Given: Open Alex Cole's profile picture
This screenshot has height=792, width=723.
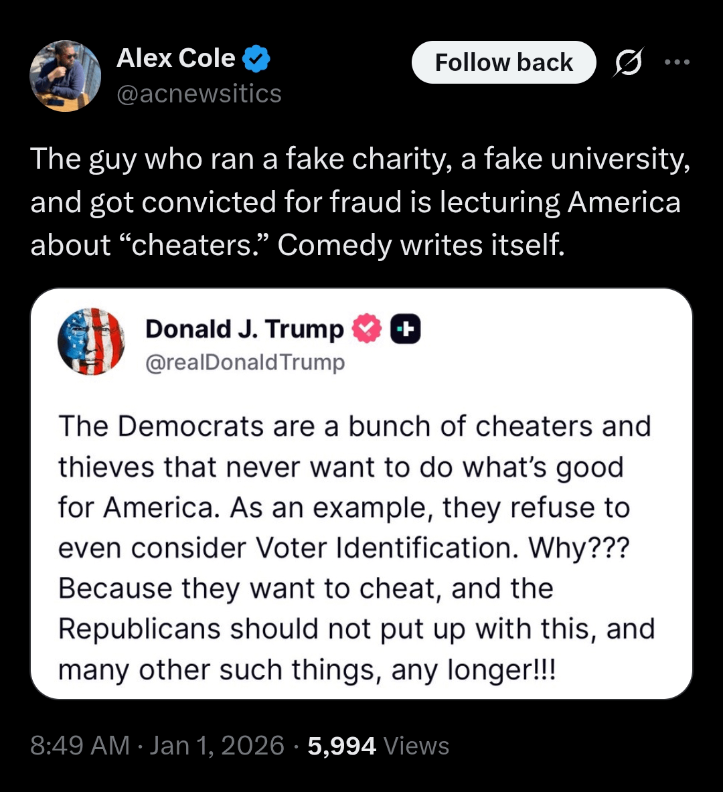Looking at the screenshot, I should coord(65,76).
